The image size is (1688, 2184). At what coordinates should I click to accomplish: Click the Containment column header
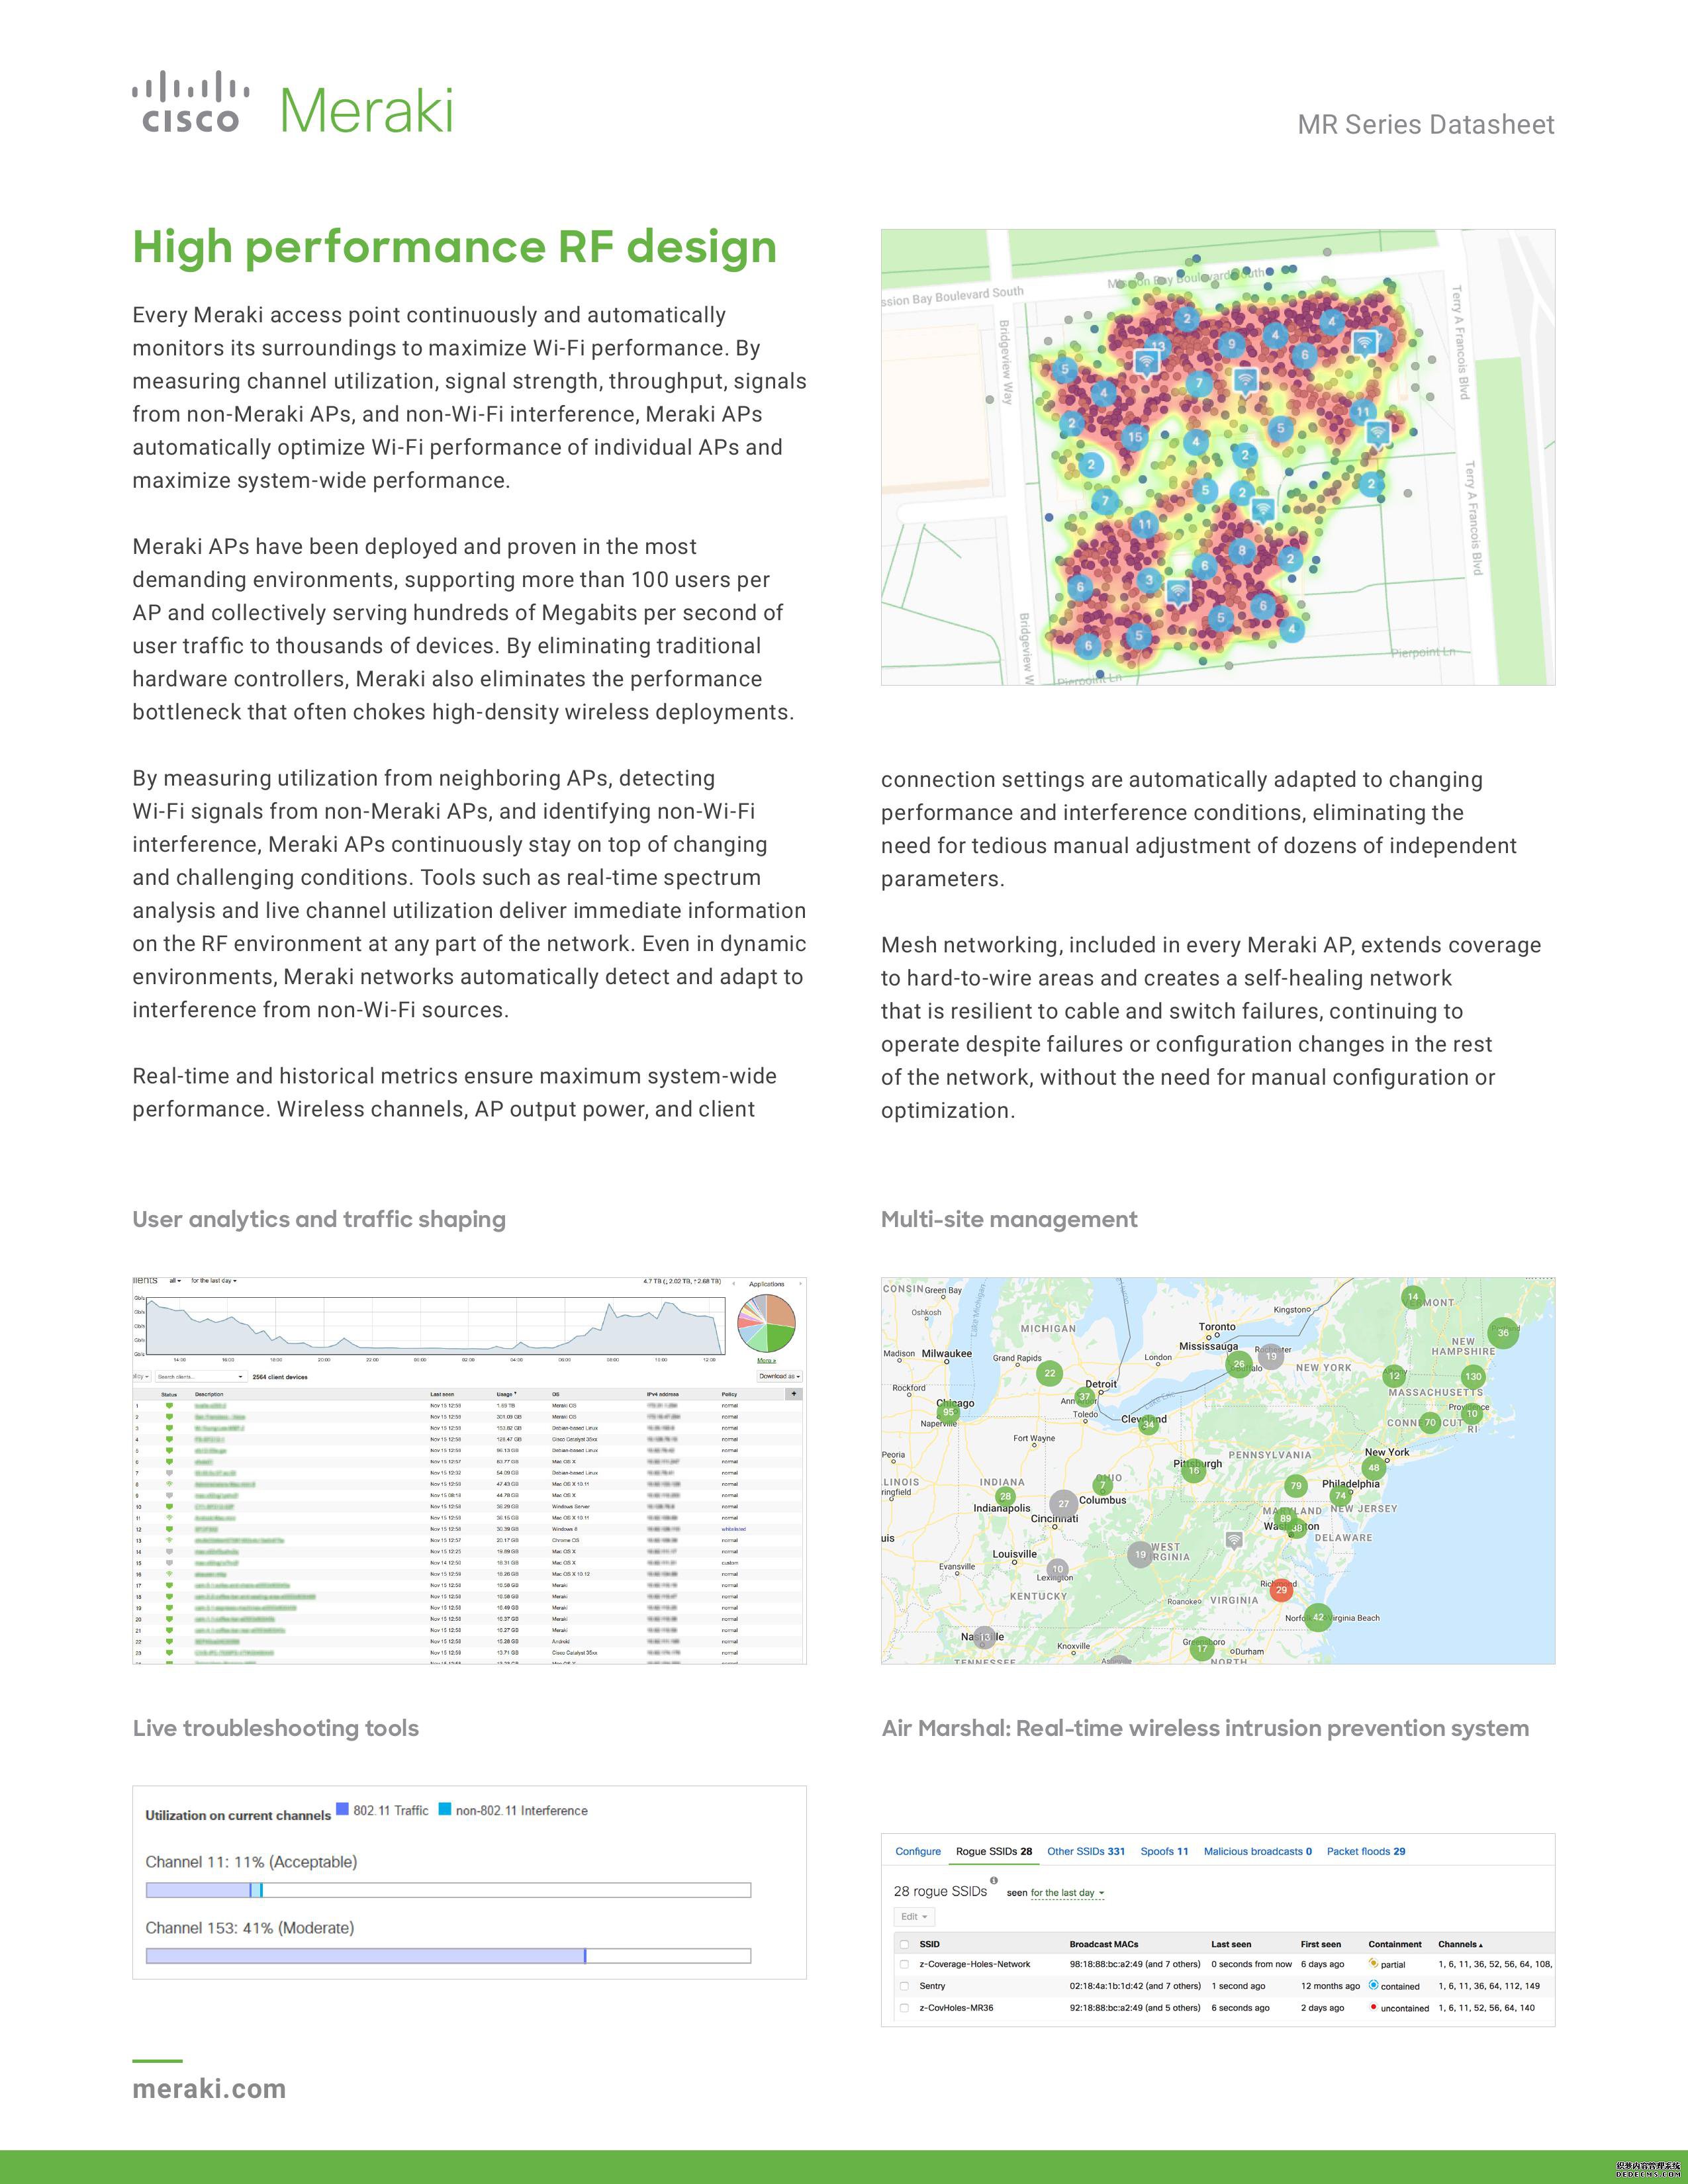(x=1395, y=1944)
